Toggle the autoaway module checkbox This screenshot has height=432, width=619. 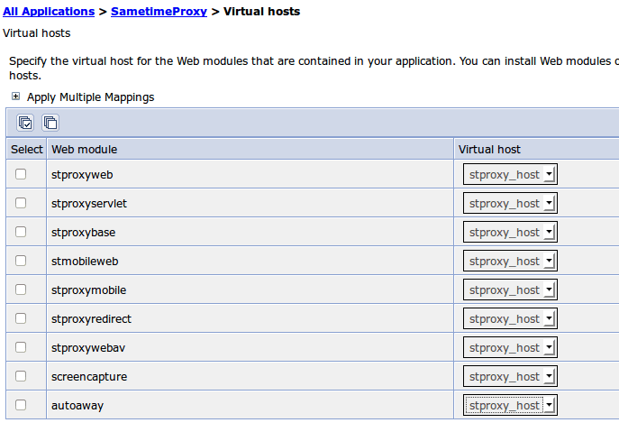click(21, 405)
